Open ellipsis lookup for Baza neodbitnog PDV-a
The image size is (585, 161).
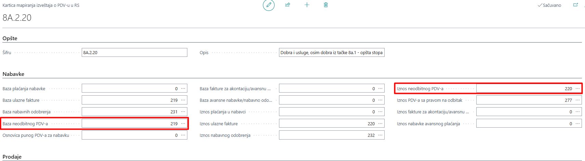coord(183,124)
